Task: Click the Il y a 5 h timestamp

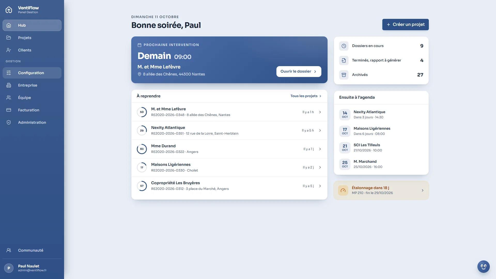Action: coord(308,130)
